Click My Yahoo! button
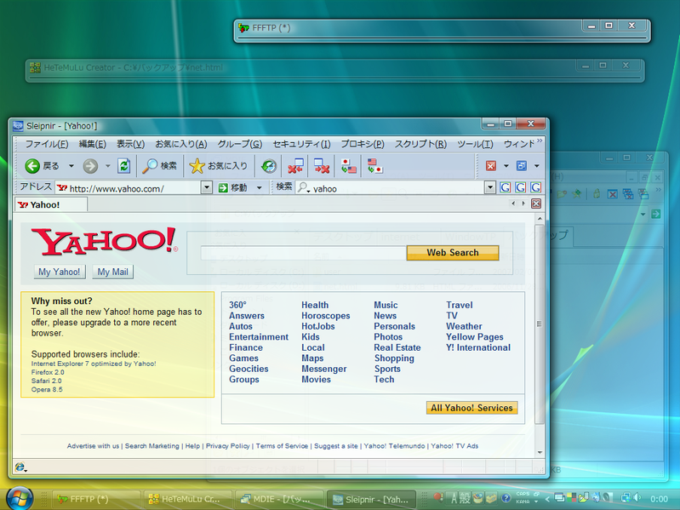 click(x=60, y=272)
